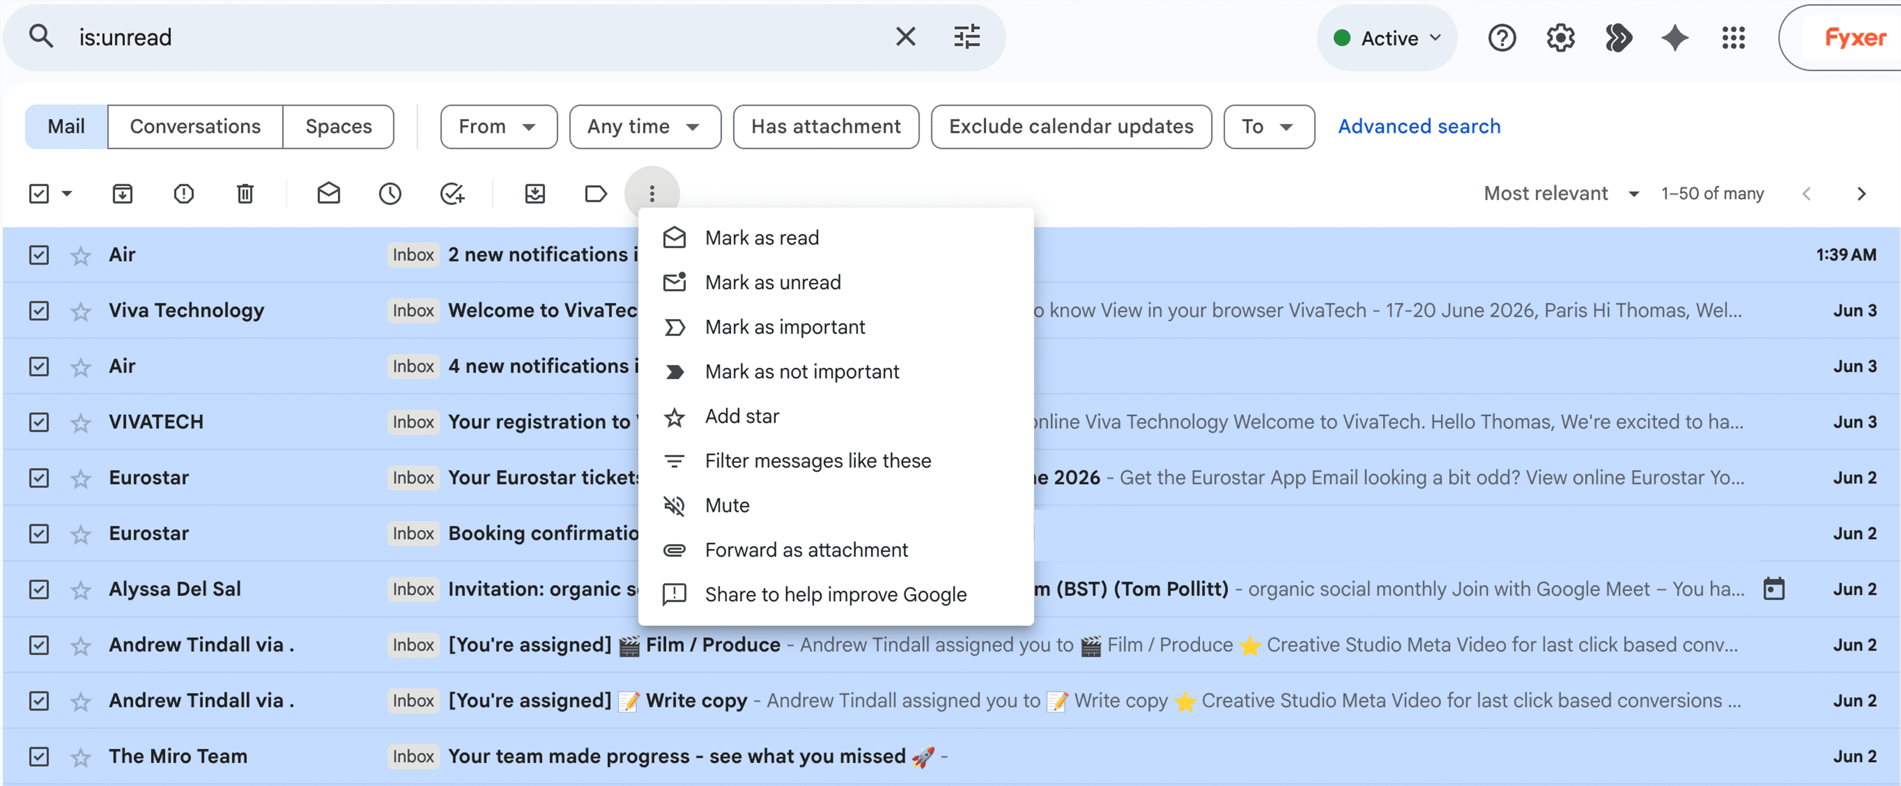Choose Mark as read from menu
This screenshot has width=1901, height=786.
click(x=835, y=238)
